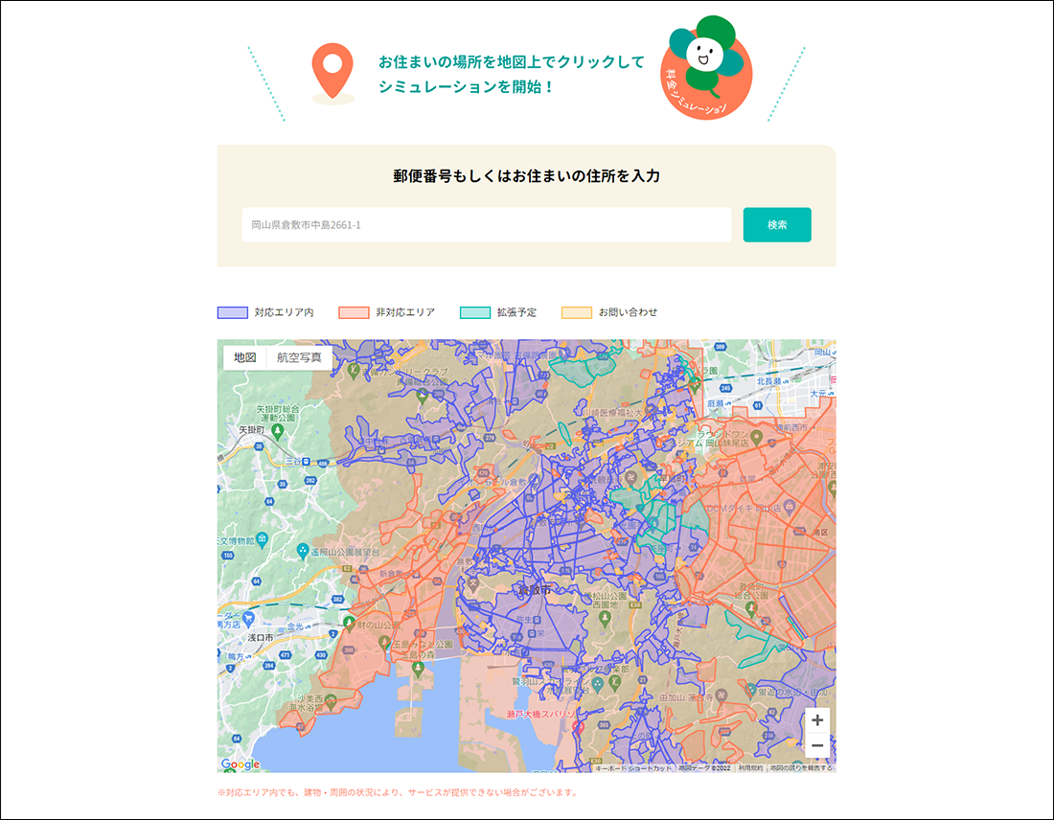Switch map to 地図 view
Image resolution: width=1054 pixels, height=820 pixels.
coord(244,357)
